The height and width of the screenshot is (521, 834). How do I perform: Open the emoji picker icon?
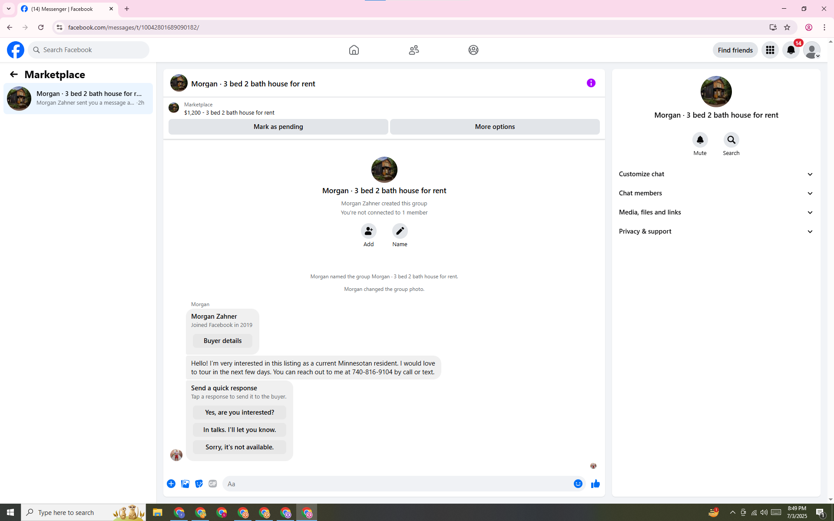click(x=578, y=484)
